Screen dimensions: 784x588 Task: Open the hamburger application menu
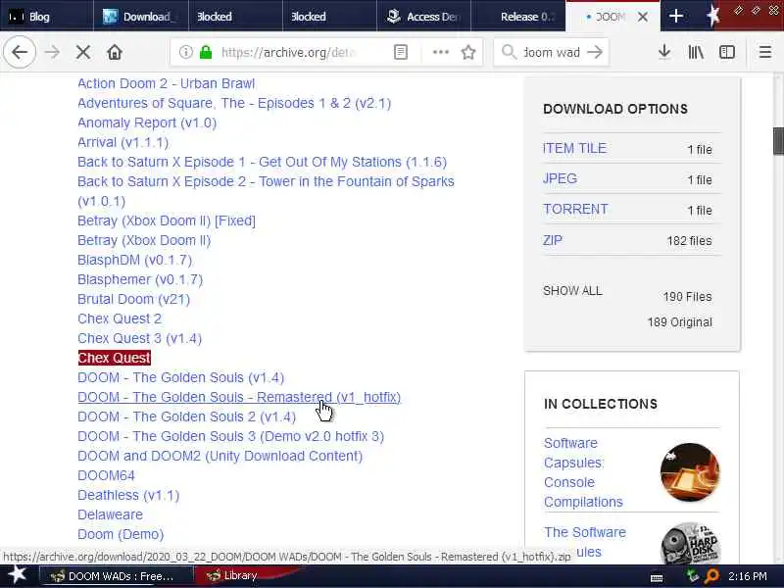(x=765, y=52)
